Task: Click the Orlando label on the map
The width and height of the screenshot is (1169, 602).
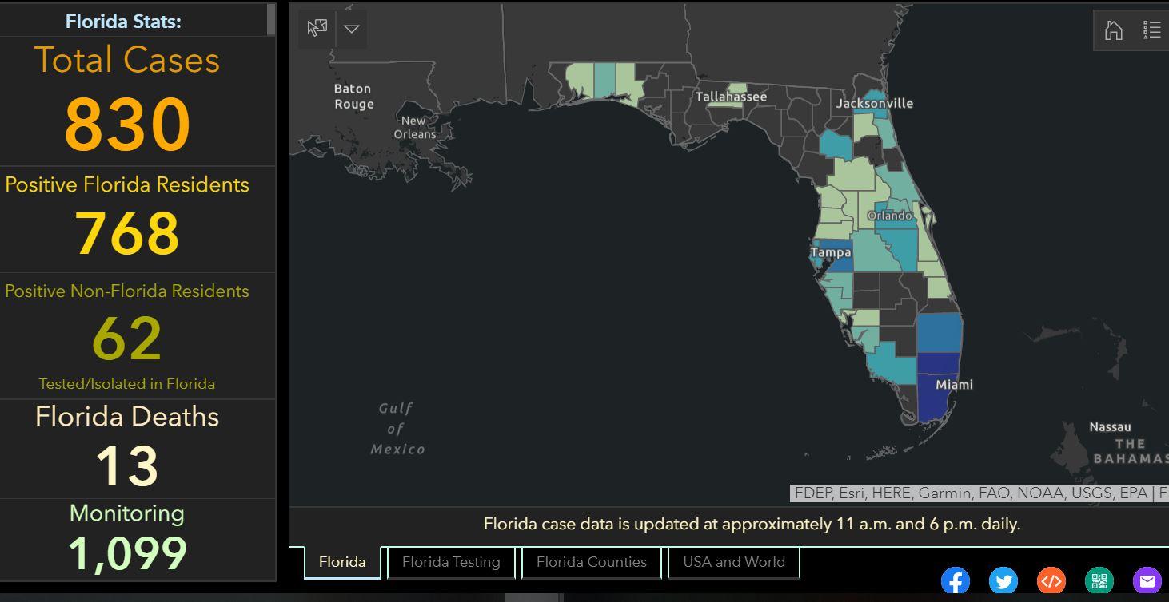Action: pos(889,216)
